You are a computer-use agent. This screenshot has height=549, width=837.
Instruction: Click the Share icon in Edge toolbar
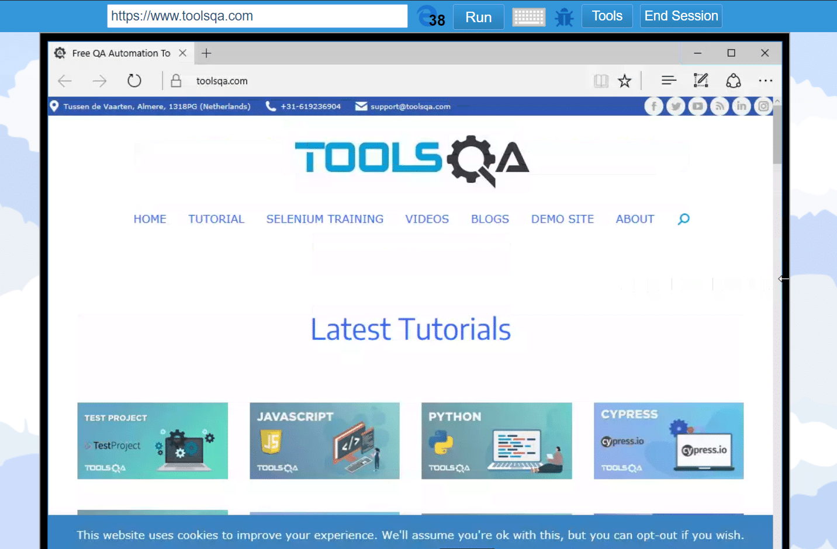[733, 81]
